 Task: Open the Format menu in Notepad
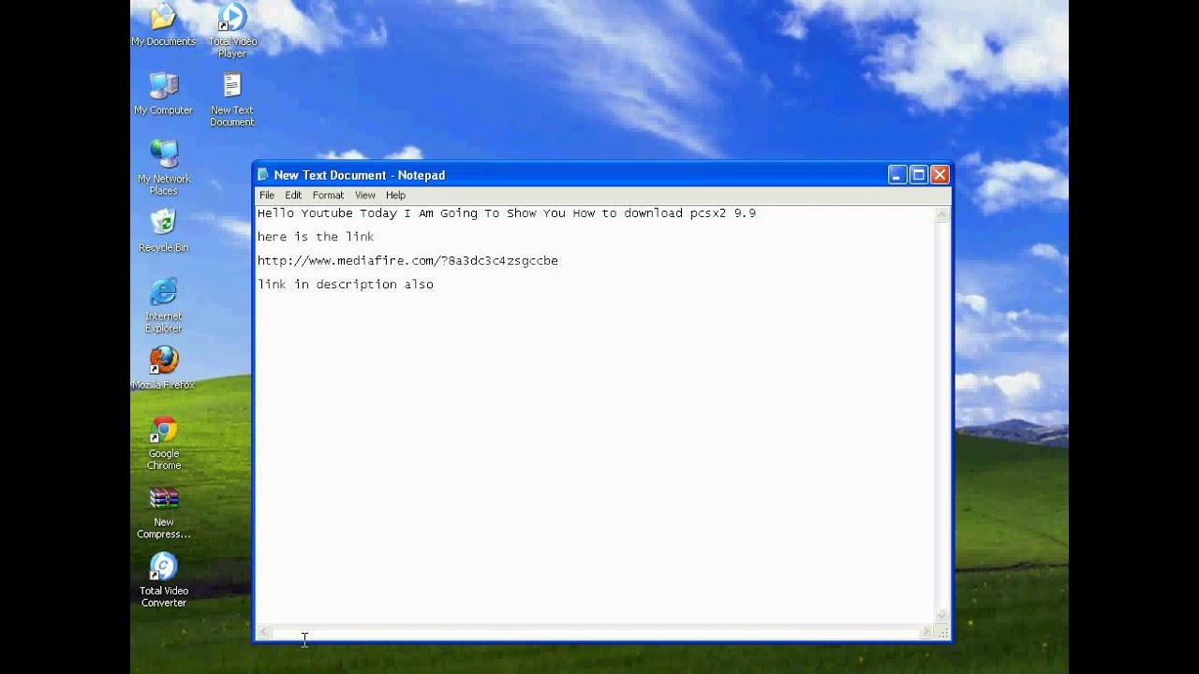pos(328,196)
